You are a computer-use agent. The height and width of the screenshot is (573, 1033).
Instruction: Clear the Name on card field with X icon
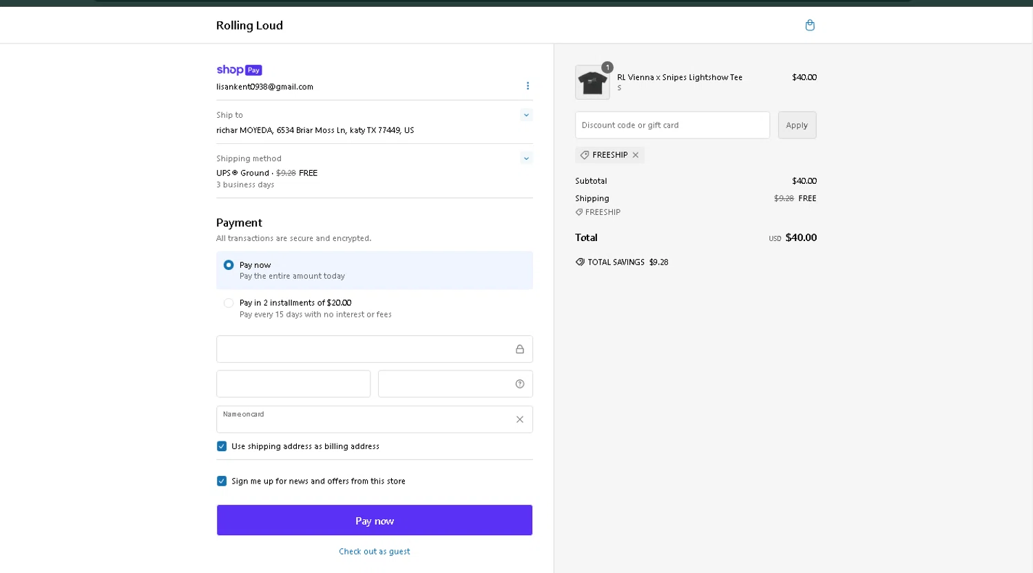click(x=520, y=419)
